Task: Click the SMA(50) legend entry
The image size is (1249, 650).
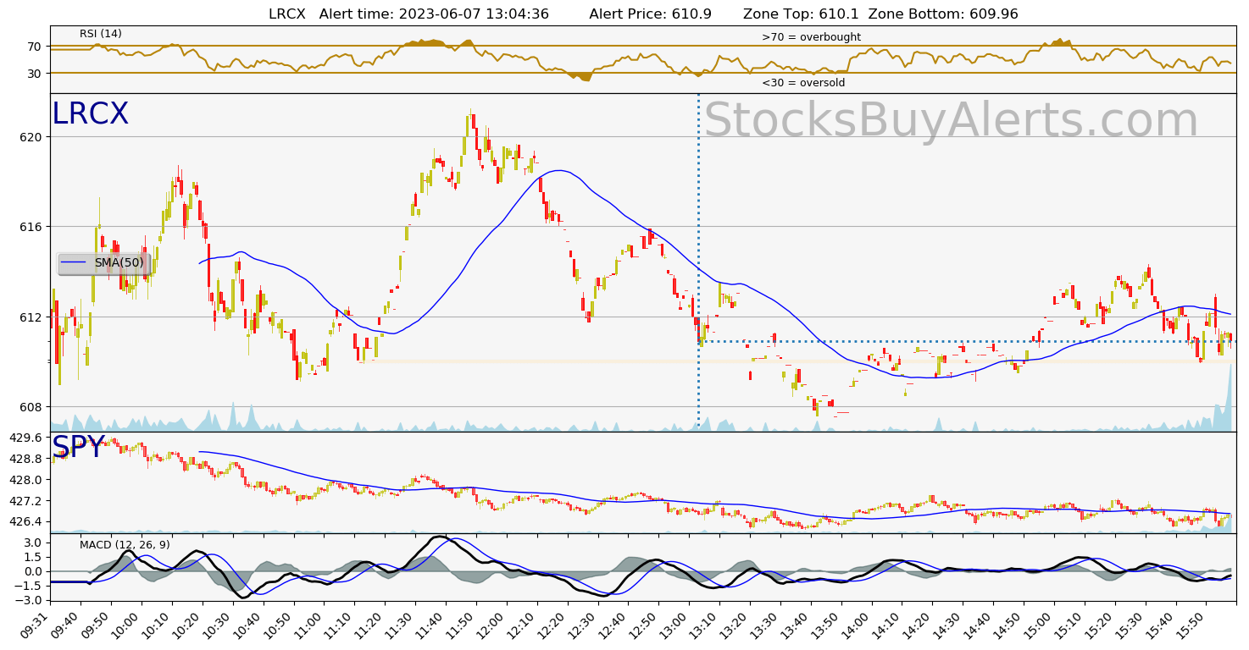Action: (x=103, y=263)
